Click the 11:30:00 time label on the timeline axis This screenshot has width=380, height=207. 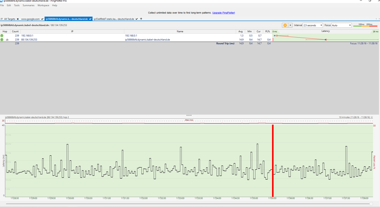coord(70,198)
